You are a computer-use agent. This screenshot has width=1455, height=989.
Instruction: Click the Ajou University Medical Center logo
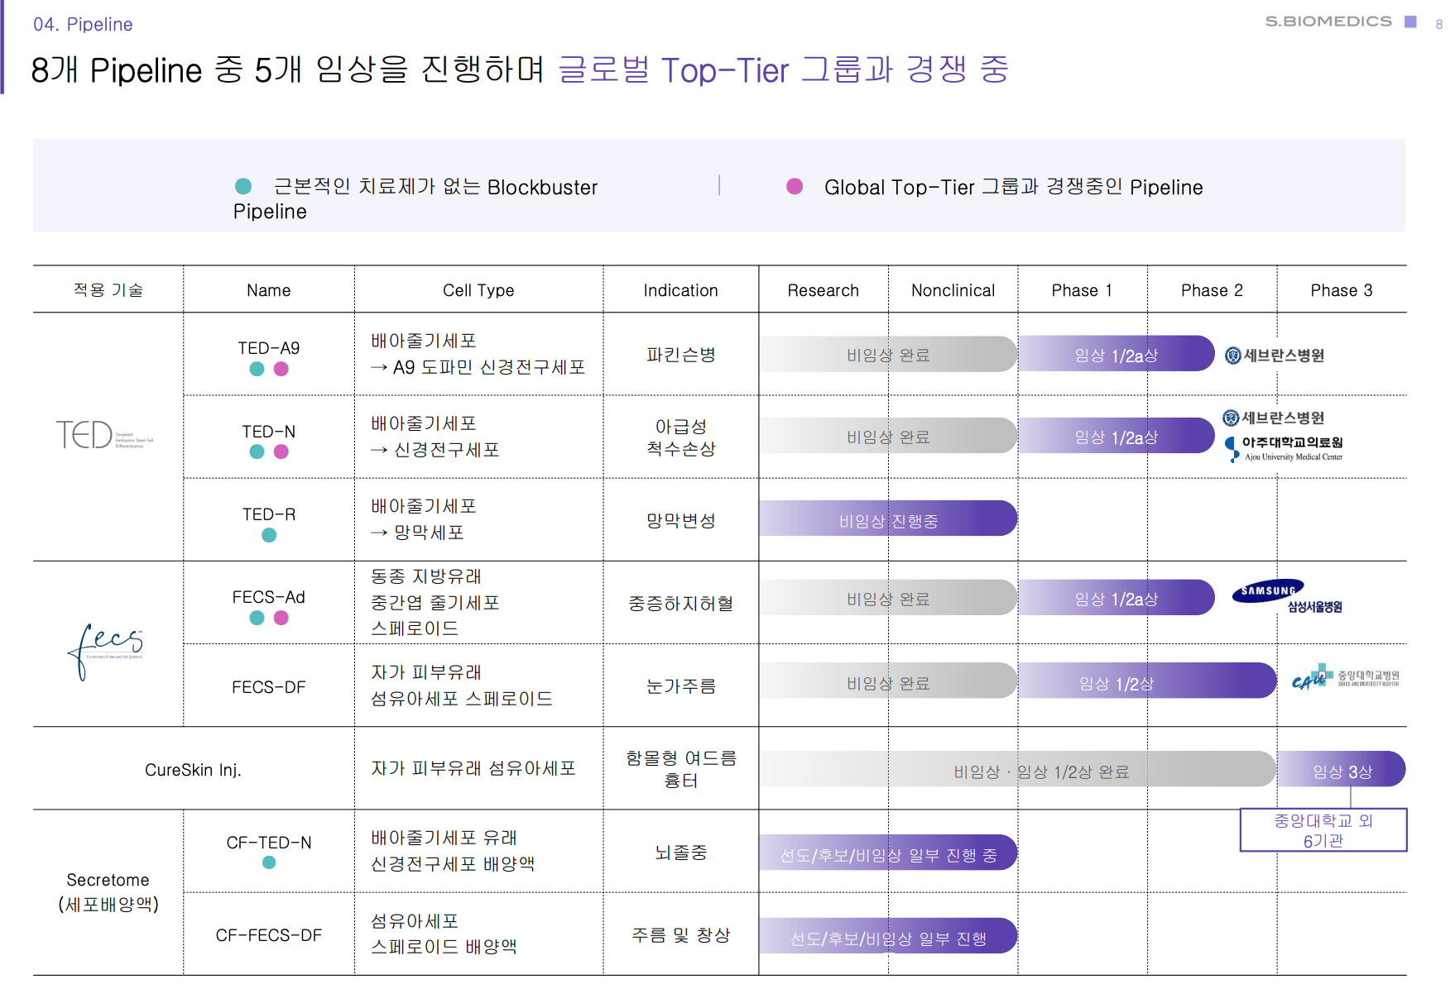click(1284, 448)
